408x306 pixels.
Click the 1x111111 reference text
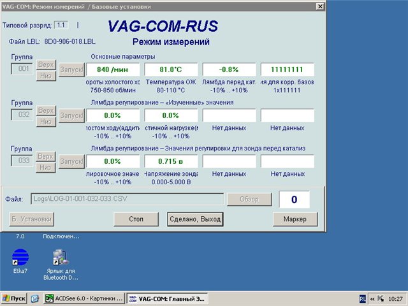(287, 91)
